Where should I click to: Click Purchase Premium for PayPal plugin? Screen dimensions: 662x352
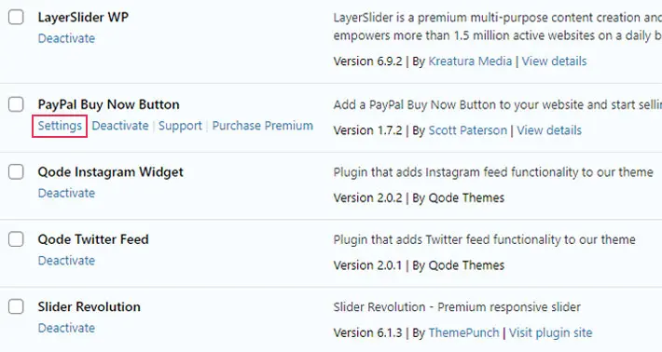coord(263,126)
